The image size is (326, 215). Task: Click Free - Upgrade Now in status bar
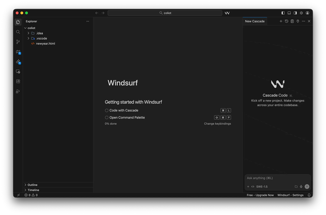click(x=260, y=195)
